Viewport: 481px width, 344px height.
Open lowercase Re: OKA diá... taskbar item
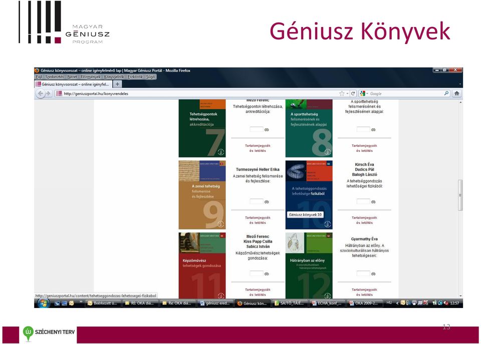pyautogui.click(x=177, y=303)
